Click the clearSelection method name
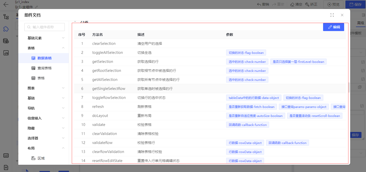 tap(104, 44)
